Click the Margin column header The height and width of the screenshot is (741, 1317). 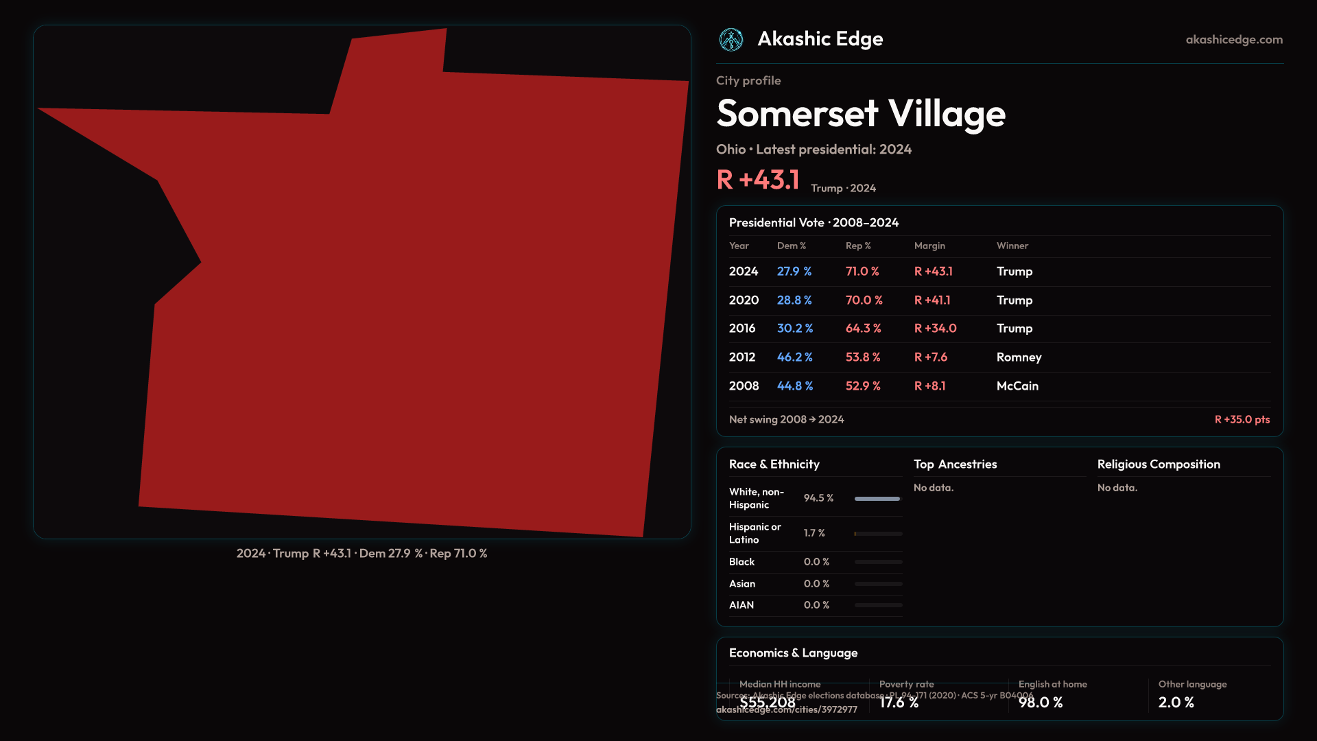(929, 246)
